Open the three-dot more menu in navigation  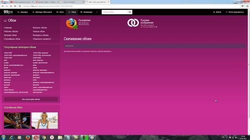coord(97,12)
